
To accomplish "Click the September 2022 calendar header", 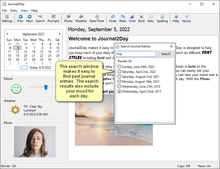I will tap(33, 34).
